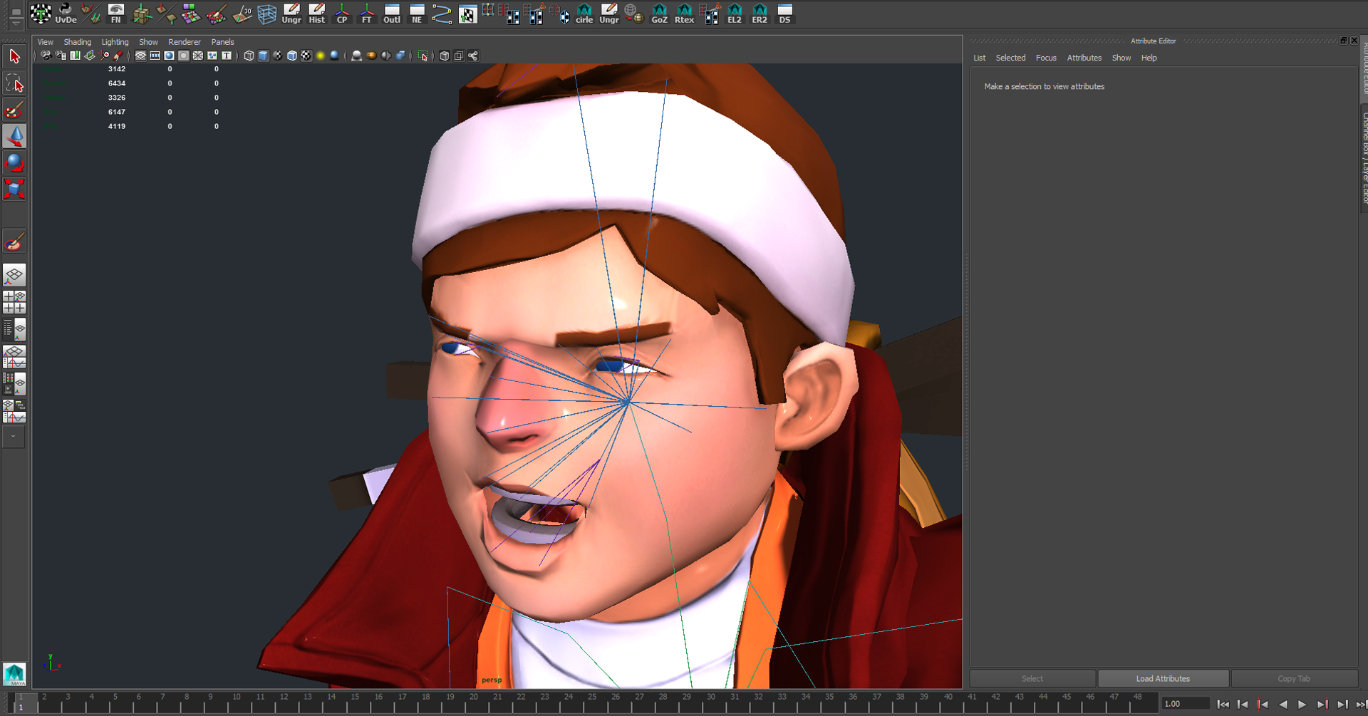Open the Attributes menu in Attribute Editor

[1084, 58]
